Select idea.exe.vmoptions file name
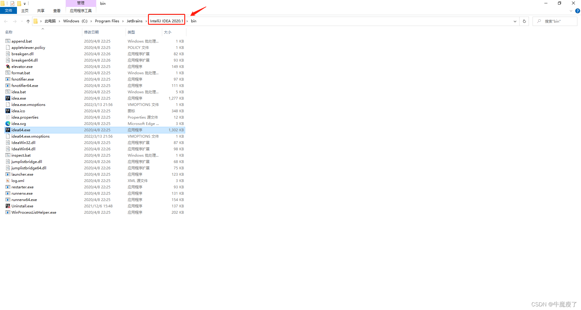 point(28,104)
